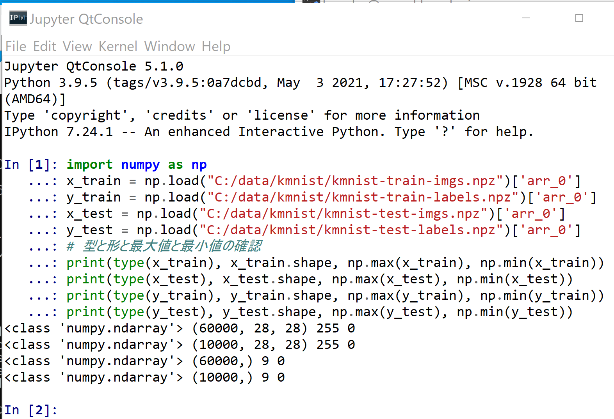614x419 pixels.
Task: Click the Jupyter QtConsole window title
Action: [86, 19]
